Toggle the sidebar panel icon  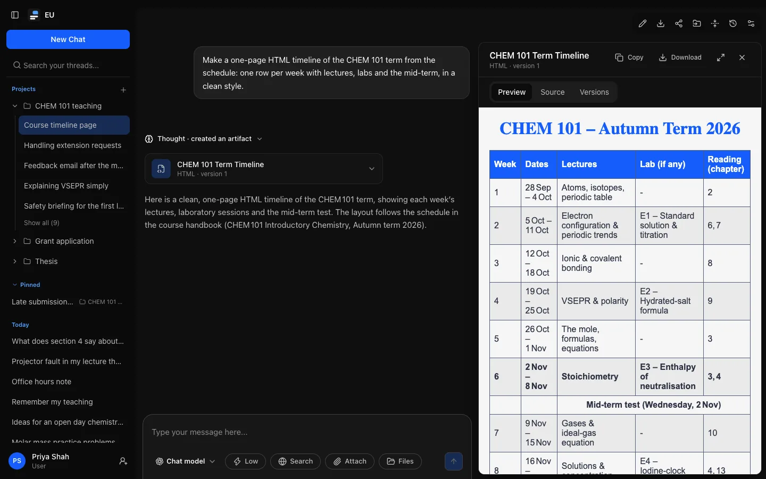point(15,15)
